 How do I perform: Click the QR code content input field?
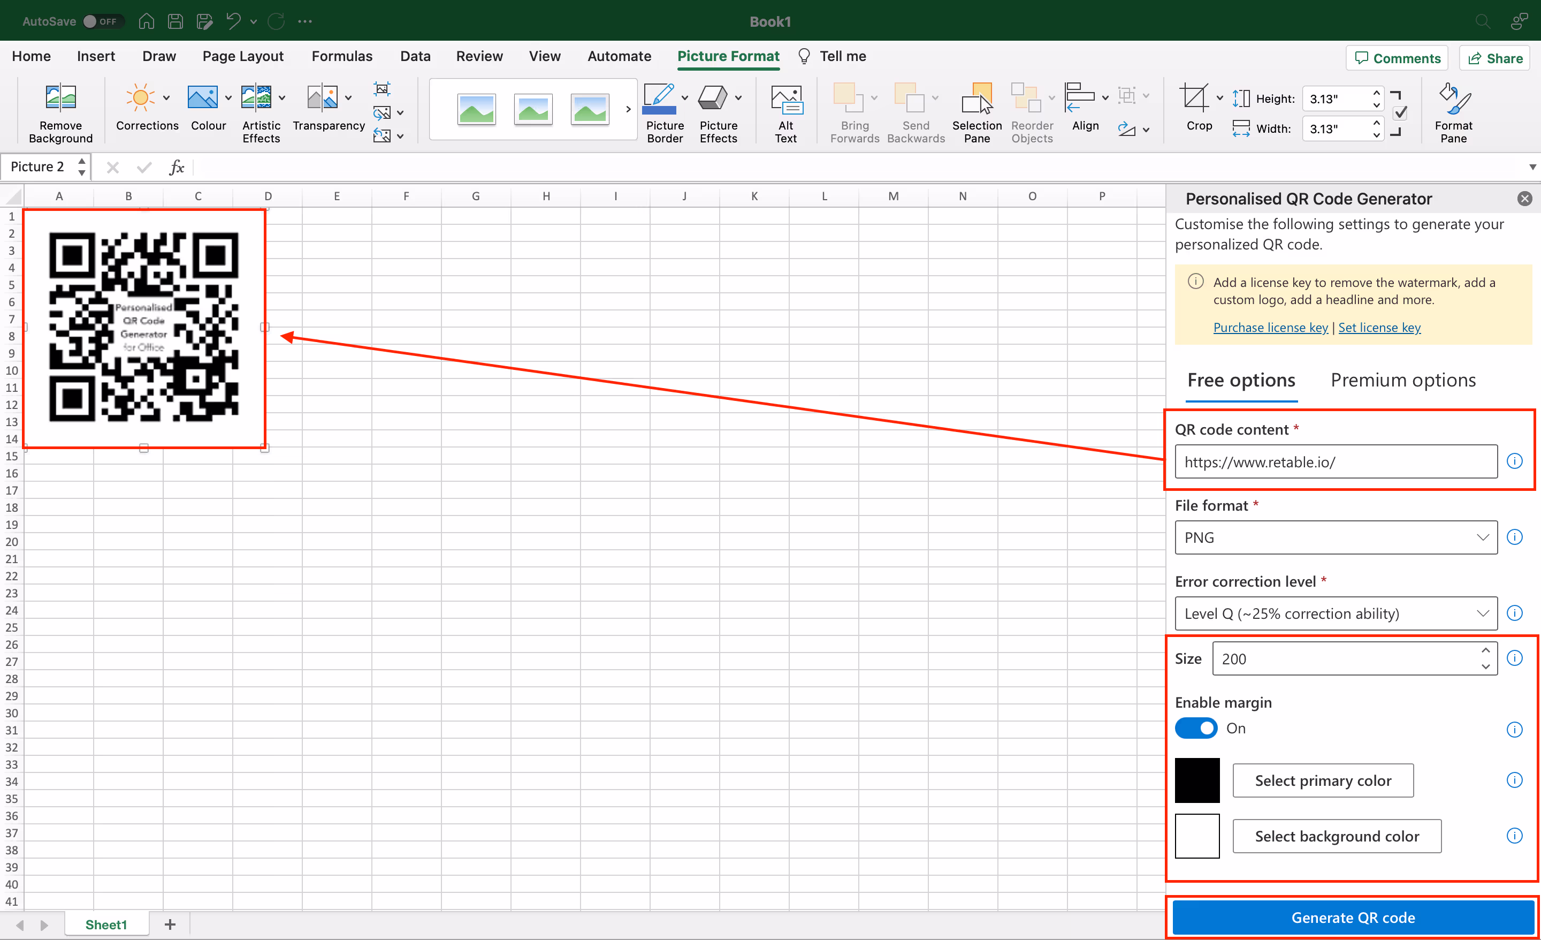click(1336, 462)
